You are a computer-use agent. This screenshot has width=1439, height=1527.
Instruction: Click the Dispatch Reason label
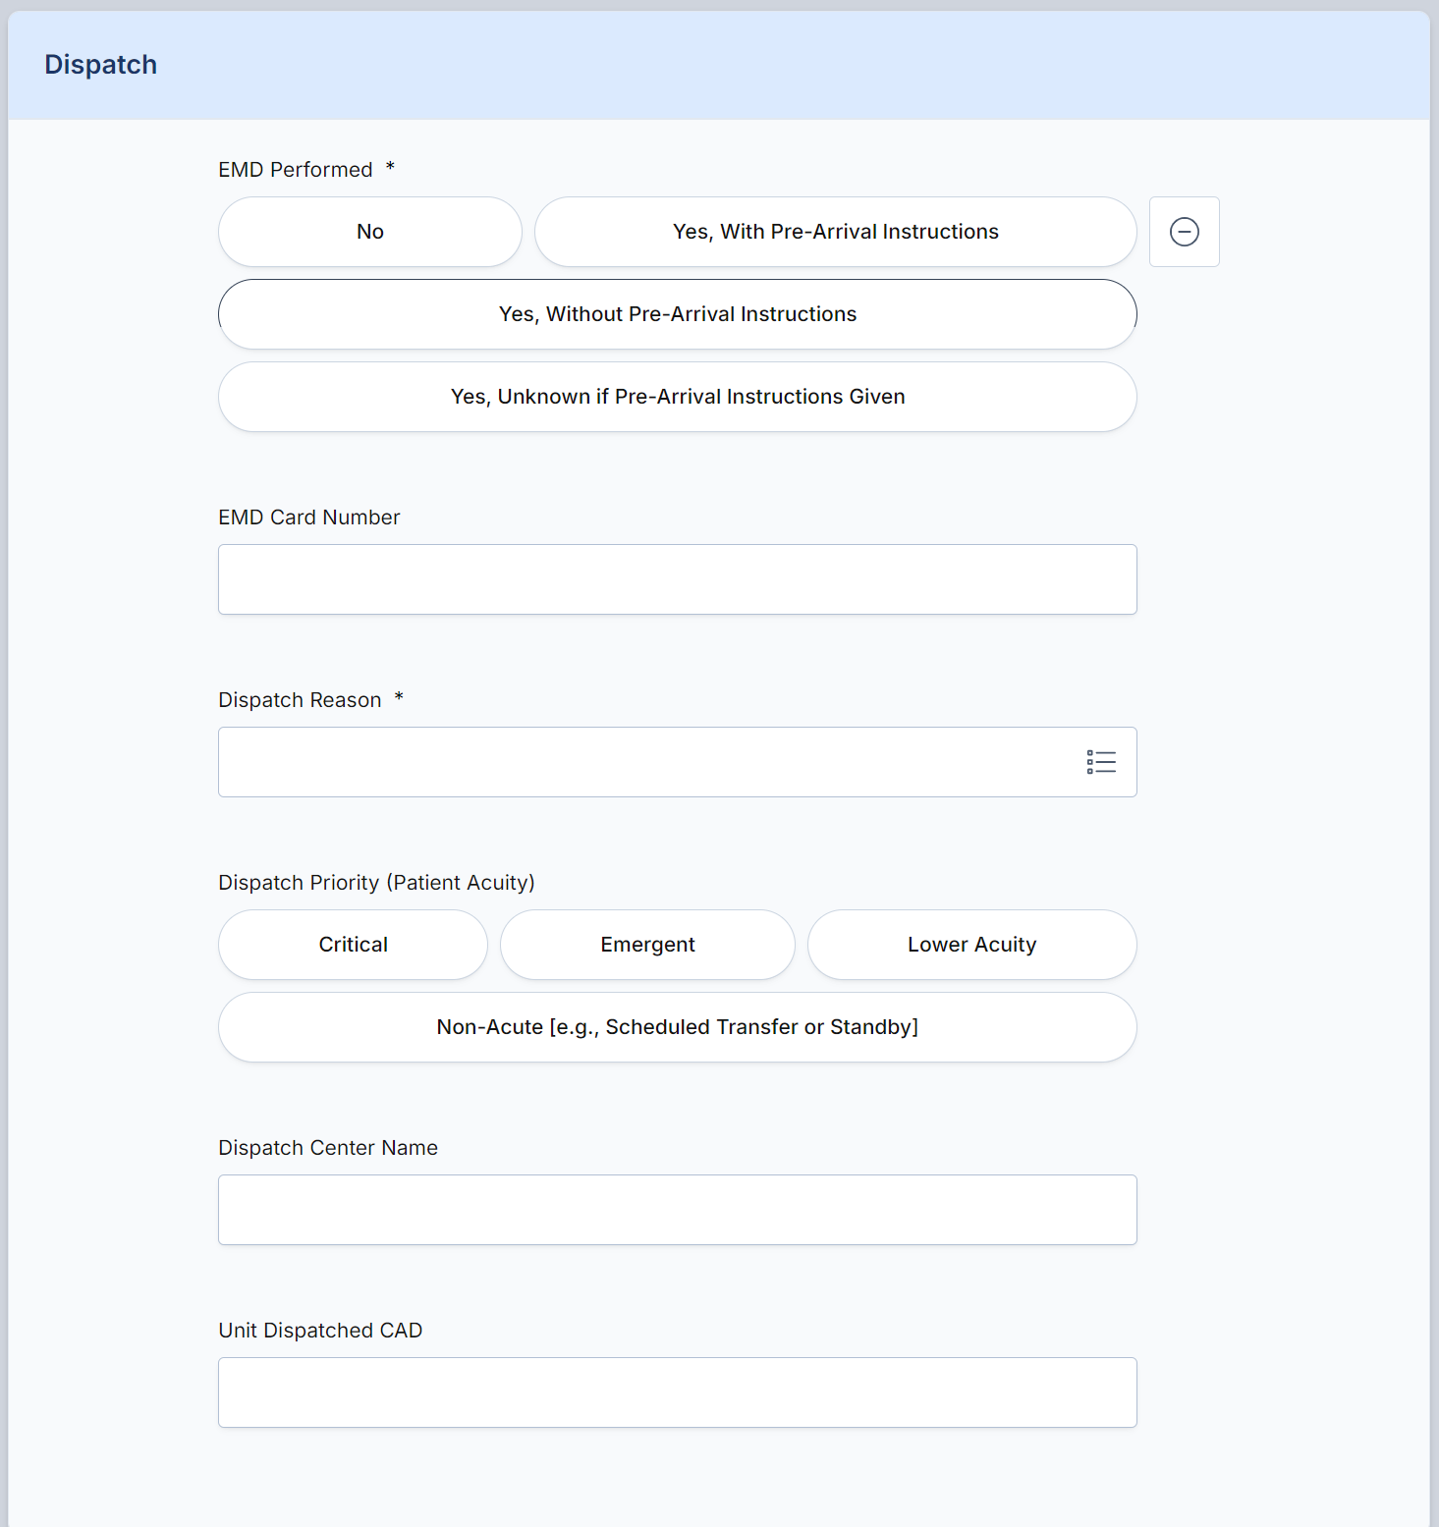[300, 700]
